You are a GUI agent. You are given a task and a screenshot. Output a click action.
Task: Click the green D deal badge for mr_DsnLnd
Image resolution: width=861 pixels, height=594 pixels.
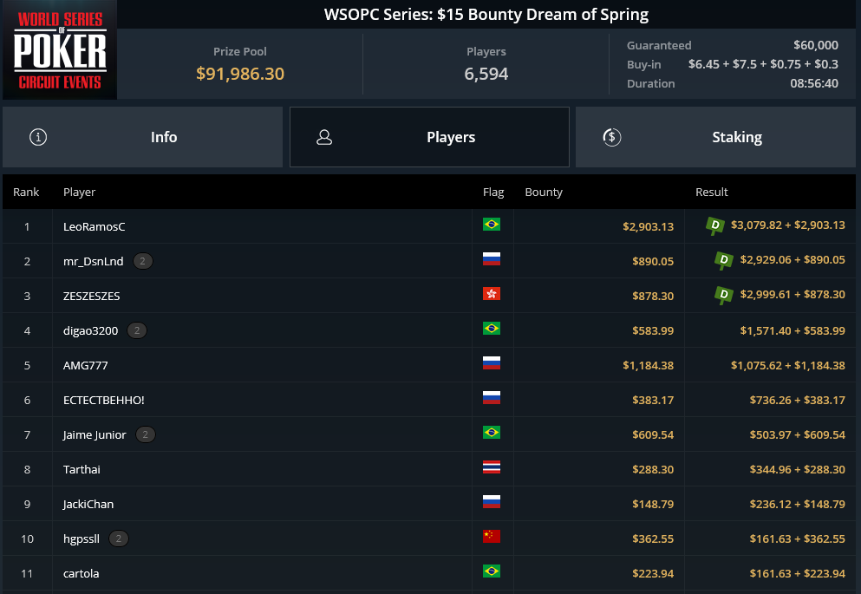click(x=724, y=260)
